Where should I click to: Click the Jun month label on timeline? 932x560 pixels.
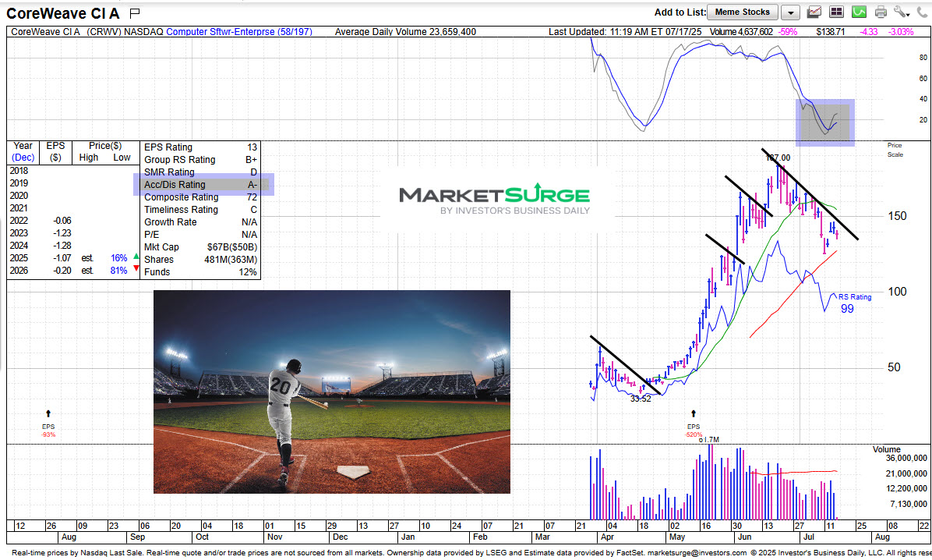coord(744,537)
